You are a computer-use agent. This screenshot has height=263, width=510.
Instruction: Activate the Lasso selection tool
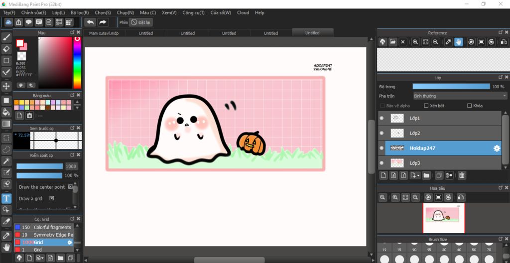[x=6, y=149]
